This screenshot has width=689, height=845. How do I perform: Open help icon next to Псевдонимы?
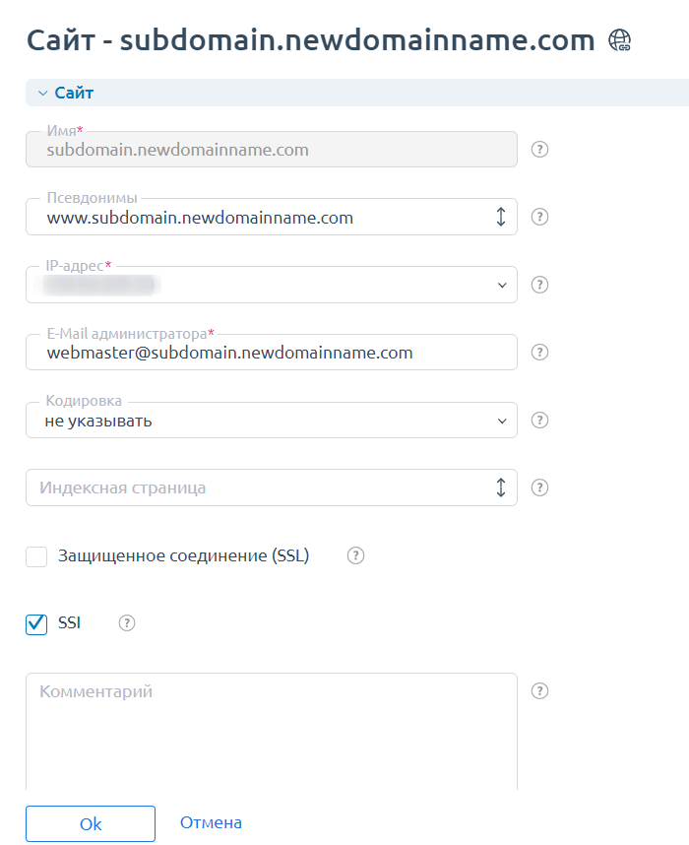(539, 217)
